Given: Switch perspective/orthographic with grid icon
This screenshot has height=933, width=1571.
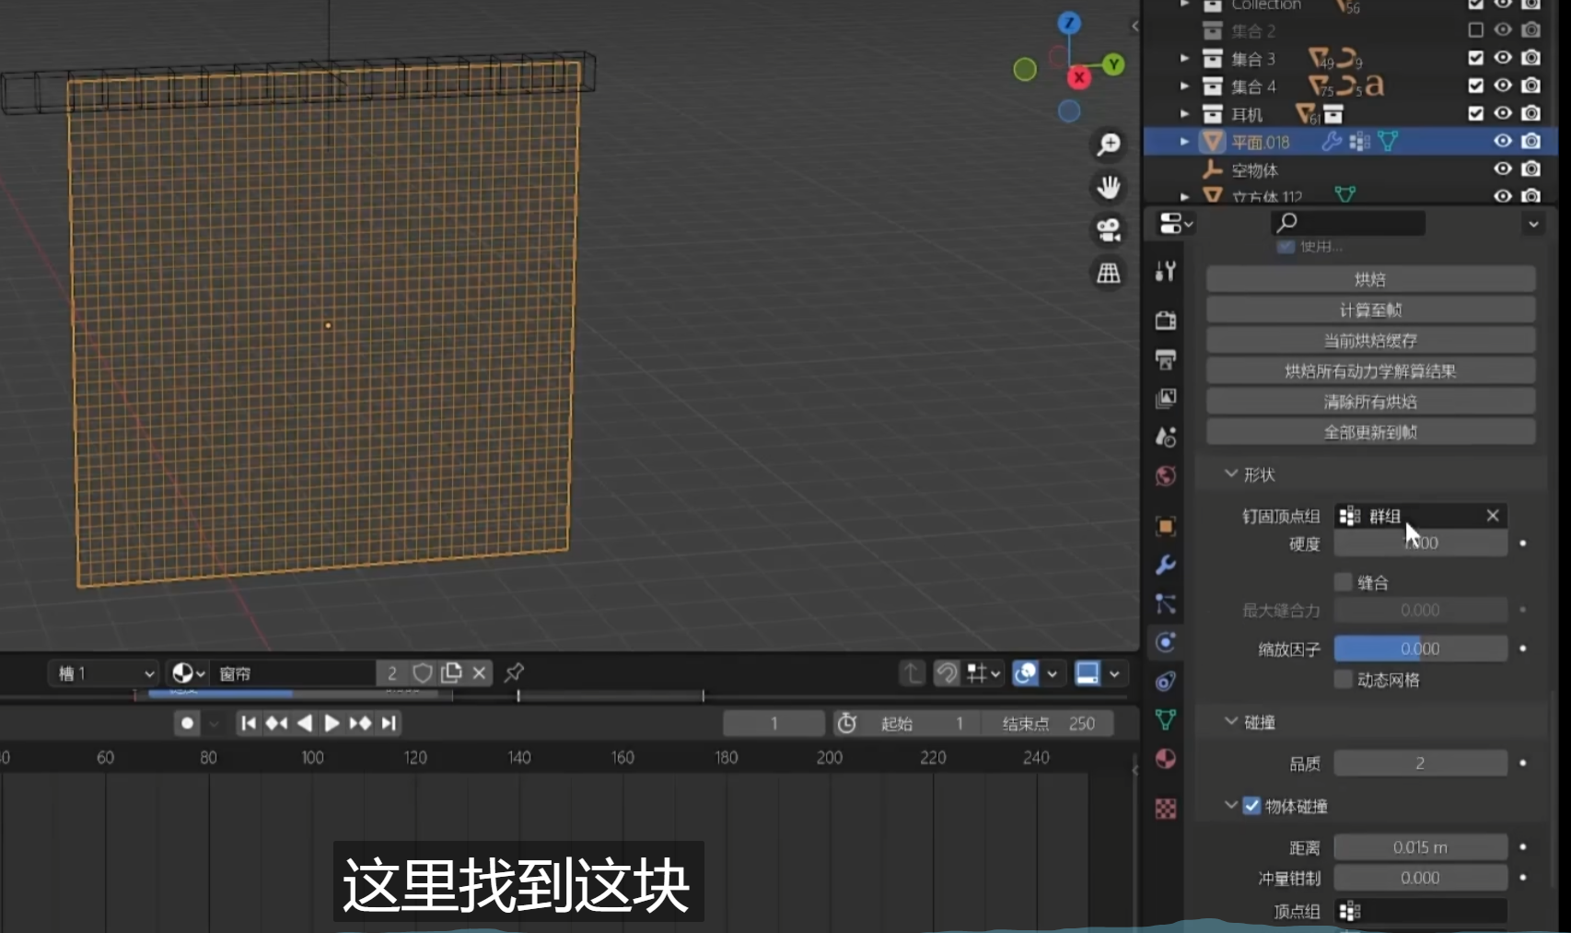Looking at the screenshot, I should (x=1109, y=273).
